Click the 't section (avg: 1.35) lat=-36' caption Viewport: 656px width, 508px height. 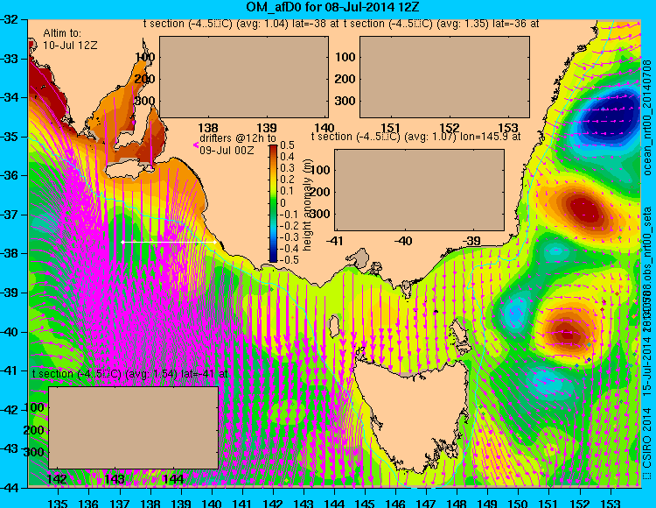(442, 24)
